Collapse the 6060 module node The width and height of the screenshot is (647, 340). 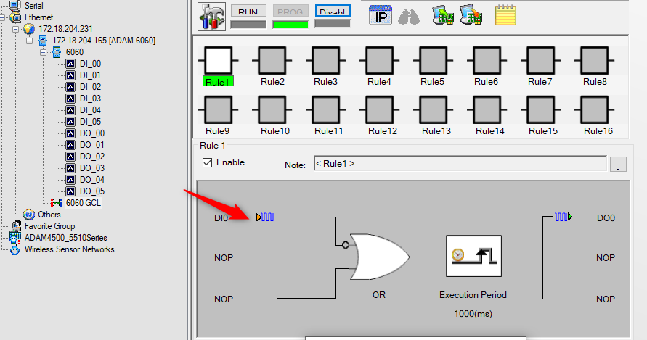pos(43,52)
